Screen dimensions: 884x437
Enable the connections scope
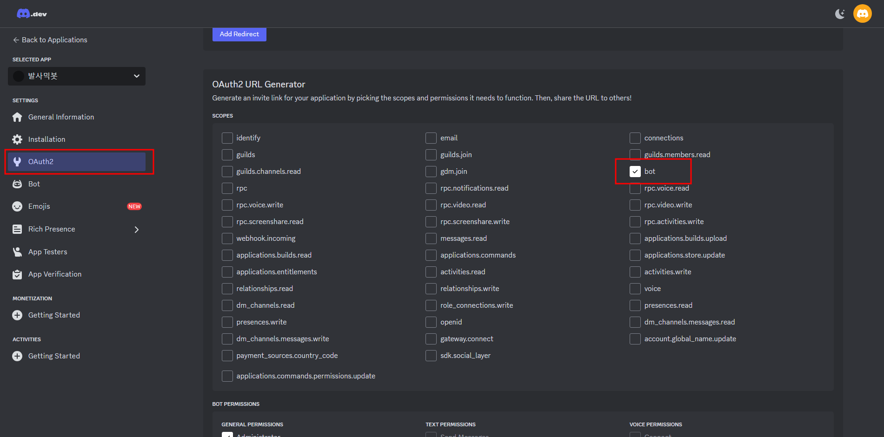[x=635, y=138]
